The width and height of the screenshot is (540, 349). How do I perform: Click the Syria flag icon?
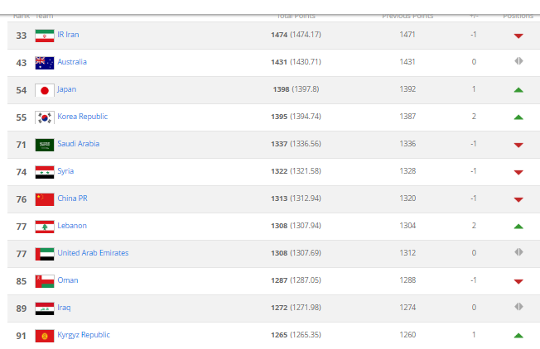coord(44,171)
